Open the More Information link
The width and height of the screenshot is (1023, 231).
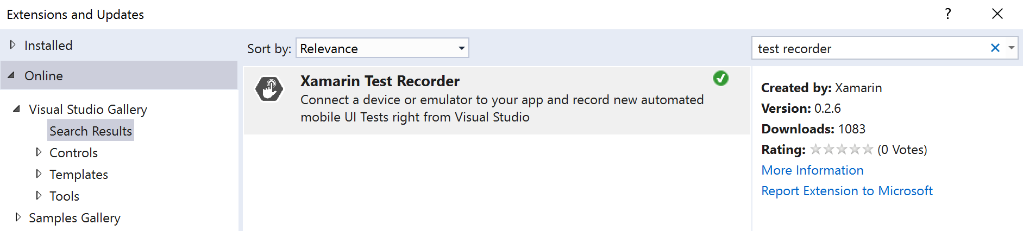(x=812, y=170)
